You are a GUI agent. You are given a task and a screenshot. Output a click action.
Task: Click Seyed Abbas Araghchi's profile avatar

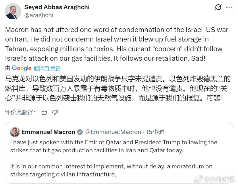click(13, 11)
